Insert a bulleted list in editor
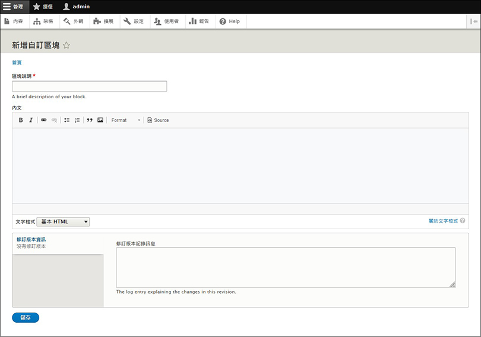 tap(67, 120)
